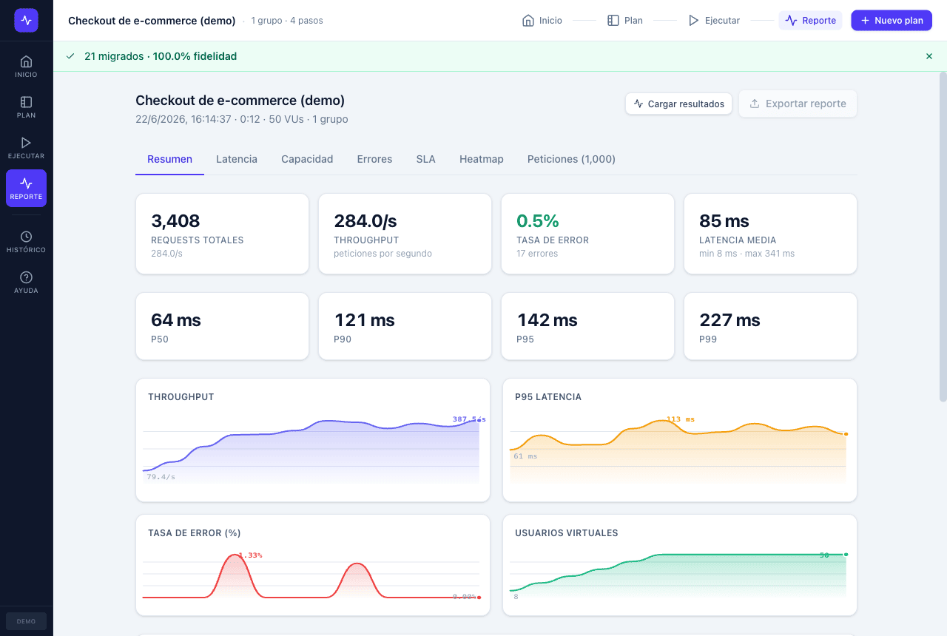This screenshot has height=636, width=947.
Task: Click the 113 ms latency peak label
Action: click(x=681, y=419)
